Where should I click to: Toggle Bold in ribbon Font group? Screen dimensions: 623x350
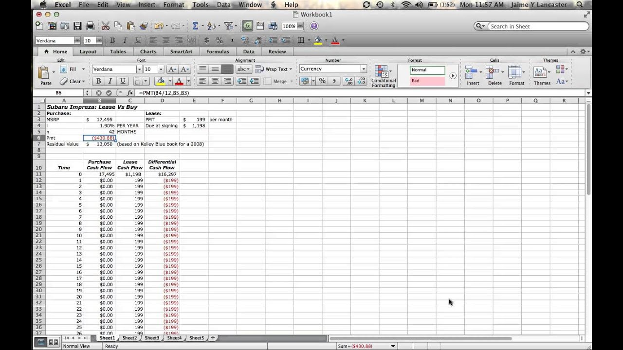pos(98,81)
